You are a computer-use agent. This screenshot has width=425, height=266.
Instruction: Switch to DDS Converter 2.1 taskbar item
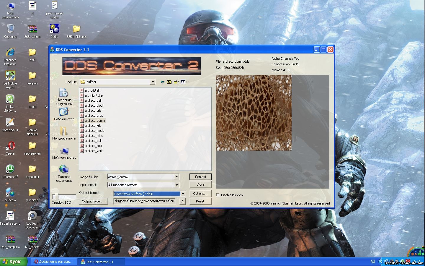pyautogui.click(x=101, y=262)
